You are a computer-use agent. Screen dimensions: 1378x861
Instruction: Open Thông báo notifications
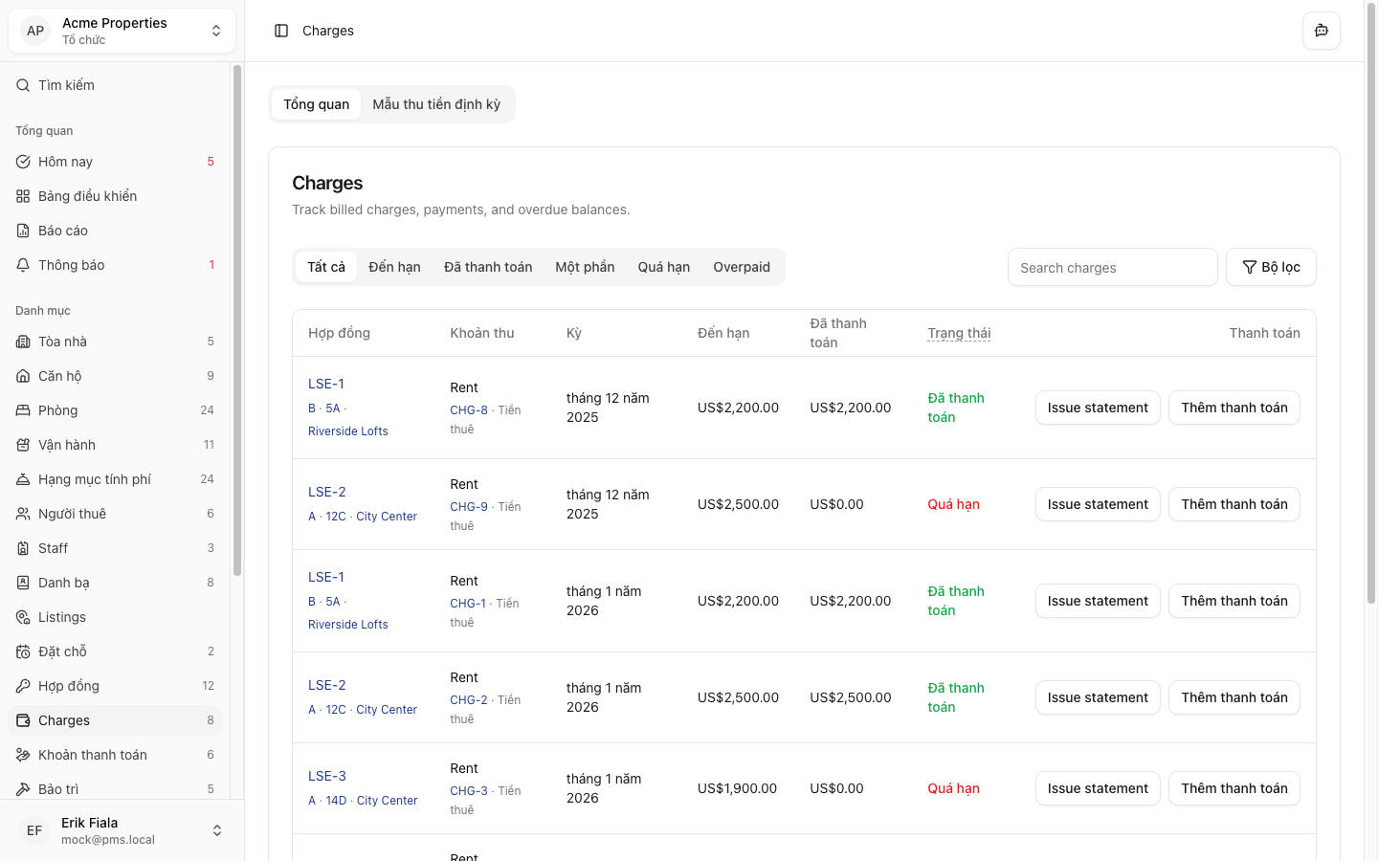[x=71, y=265]
